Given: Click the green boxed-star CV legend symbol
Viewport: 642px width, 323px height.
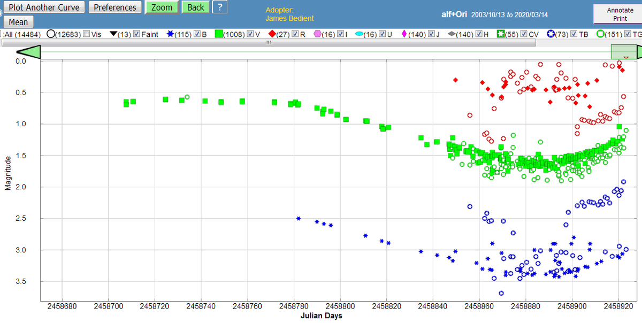Looking at the screenshot, I should click(501, 34).
